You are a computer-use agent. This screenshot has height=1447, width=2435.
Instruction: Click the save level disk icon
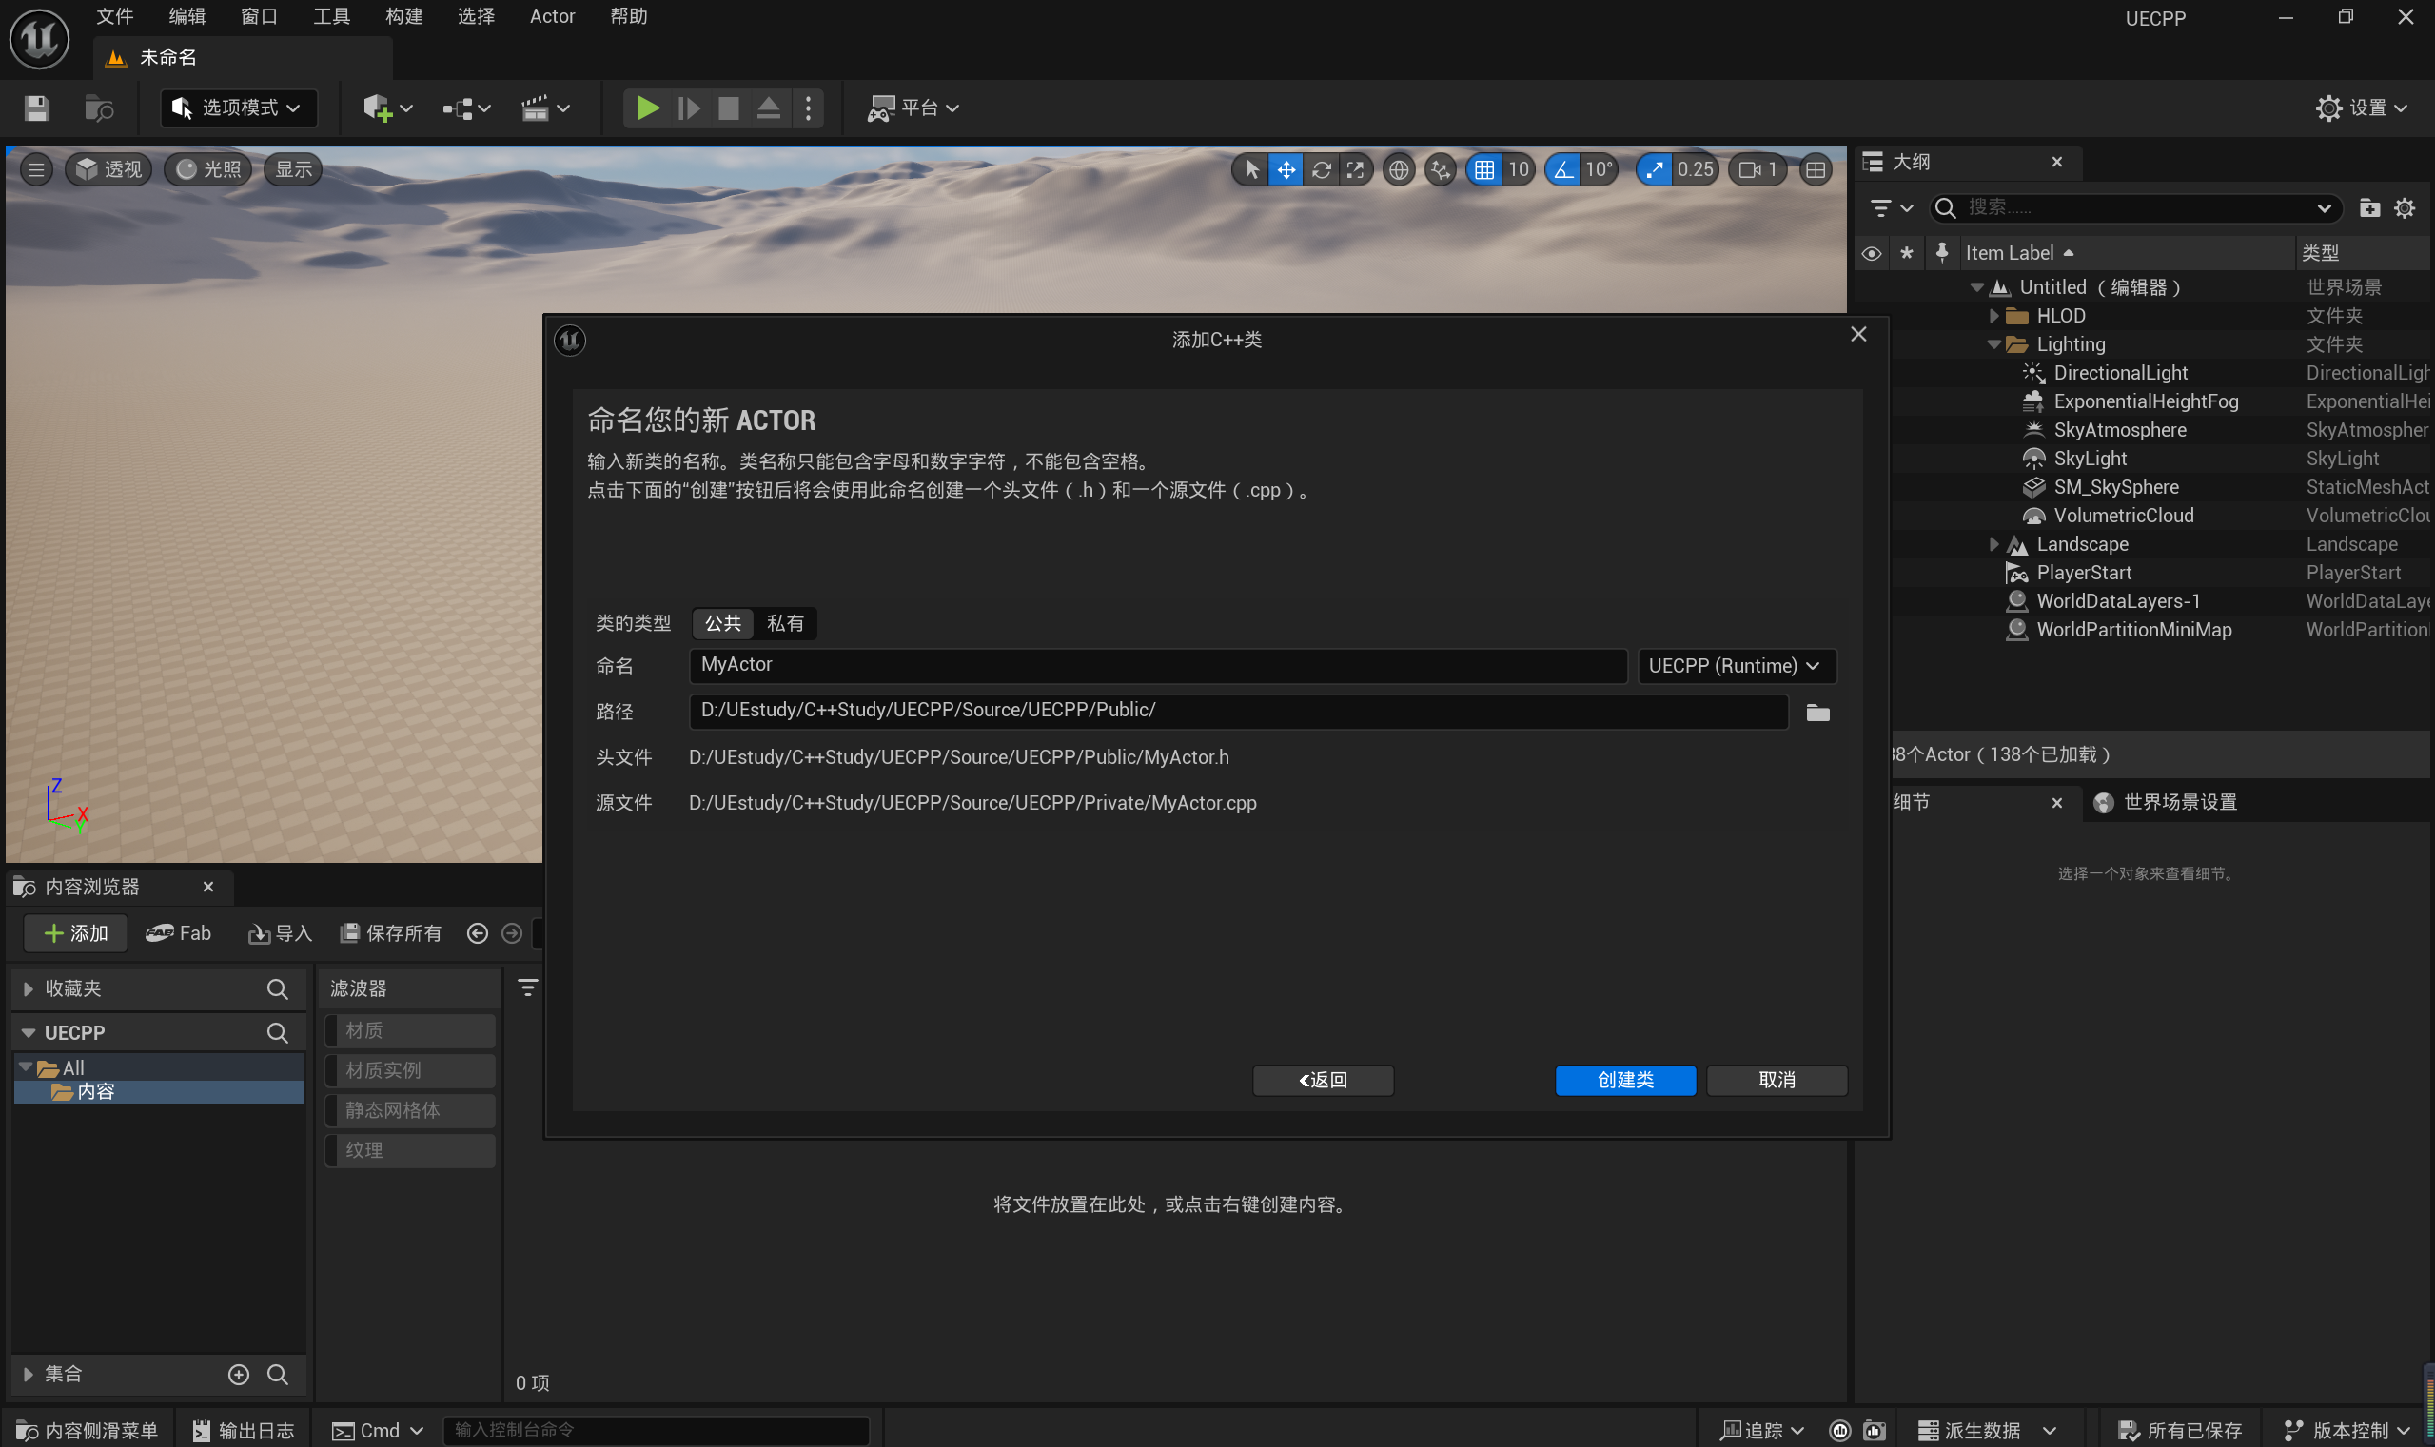tap(37, 108)
